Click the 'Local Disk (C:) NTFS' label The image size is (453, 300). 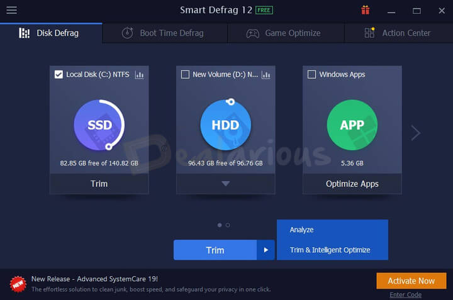[x=98, y=74]
